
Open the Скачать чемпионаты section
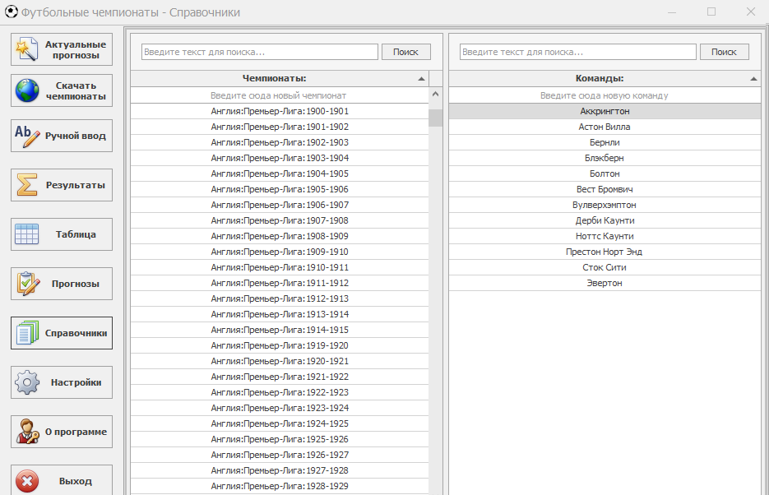62,90
